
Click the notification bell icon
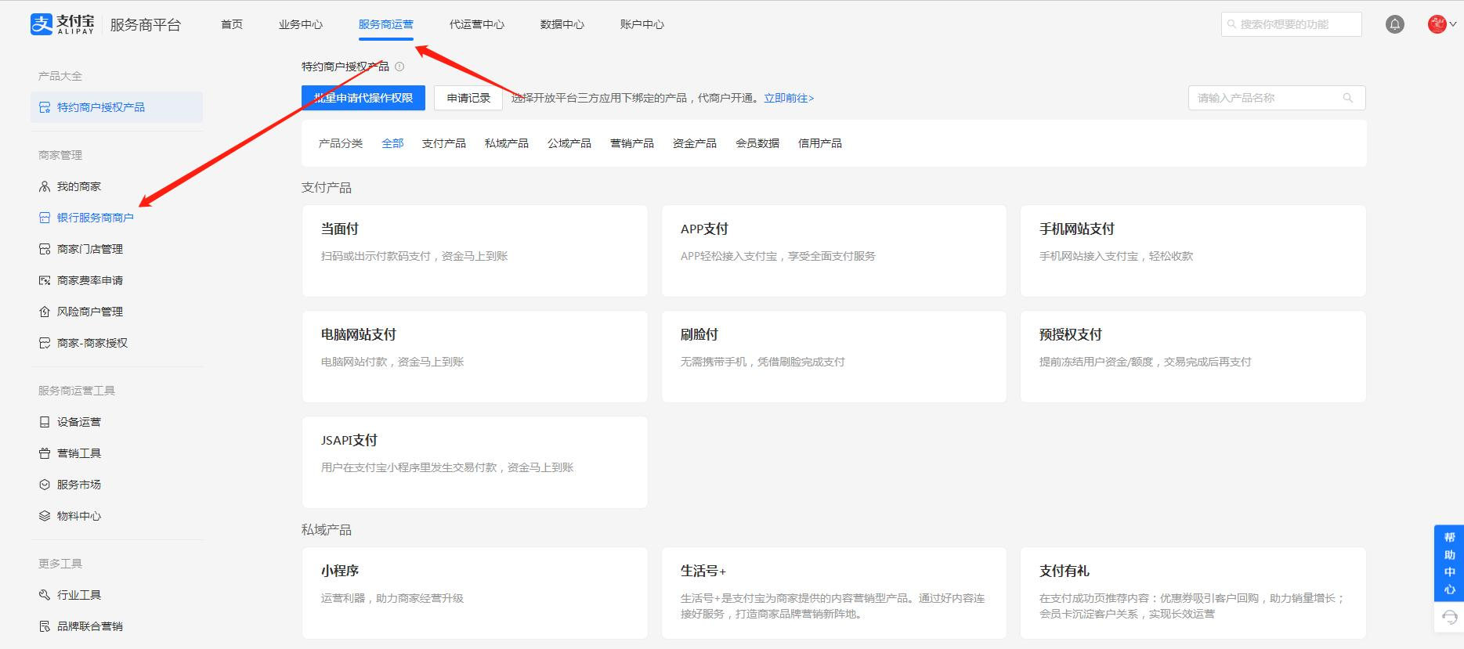[x=1394, y=25]
